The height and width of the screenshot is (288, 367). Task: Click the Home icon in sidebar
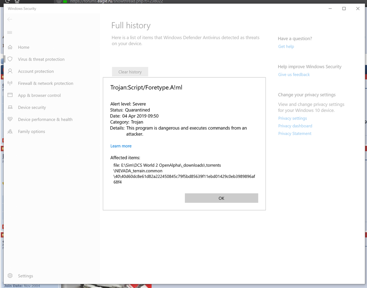click(x=10, y=47)
